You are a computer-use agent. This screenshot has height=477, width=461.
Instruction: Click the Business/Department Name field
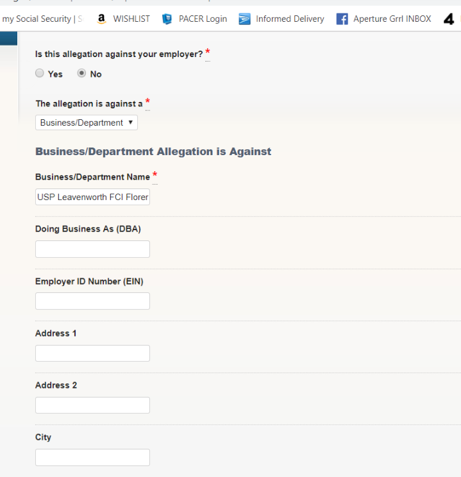click(92, 197)
